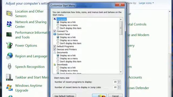Select Downloads 'Display as a link' radio
The image size is (173, 97).
click(58, 68)
